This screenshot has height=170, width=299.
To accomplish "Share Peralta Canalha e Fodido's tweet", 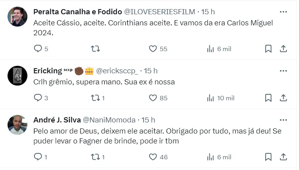I will click(x=284, y=49).
